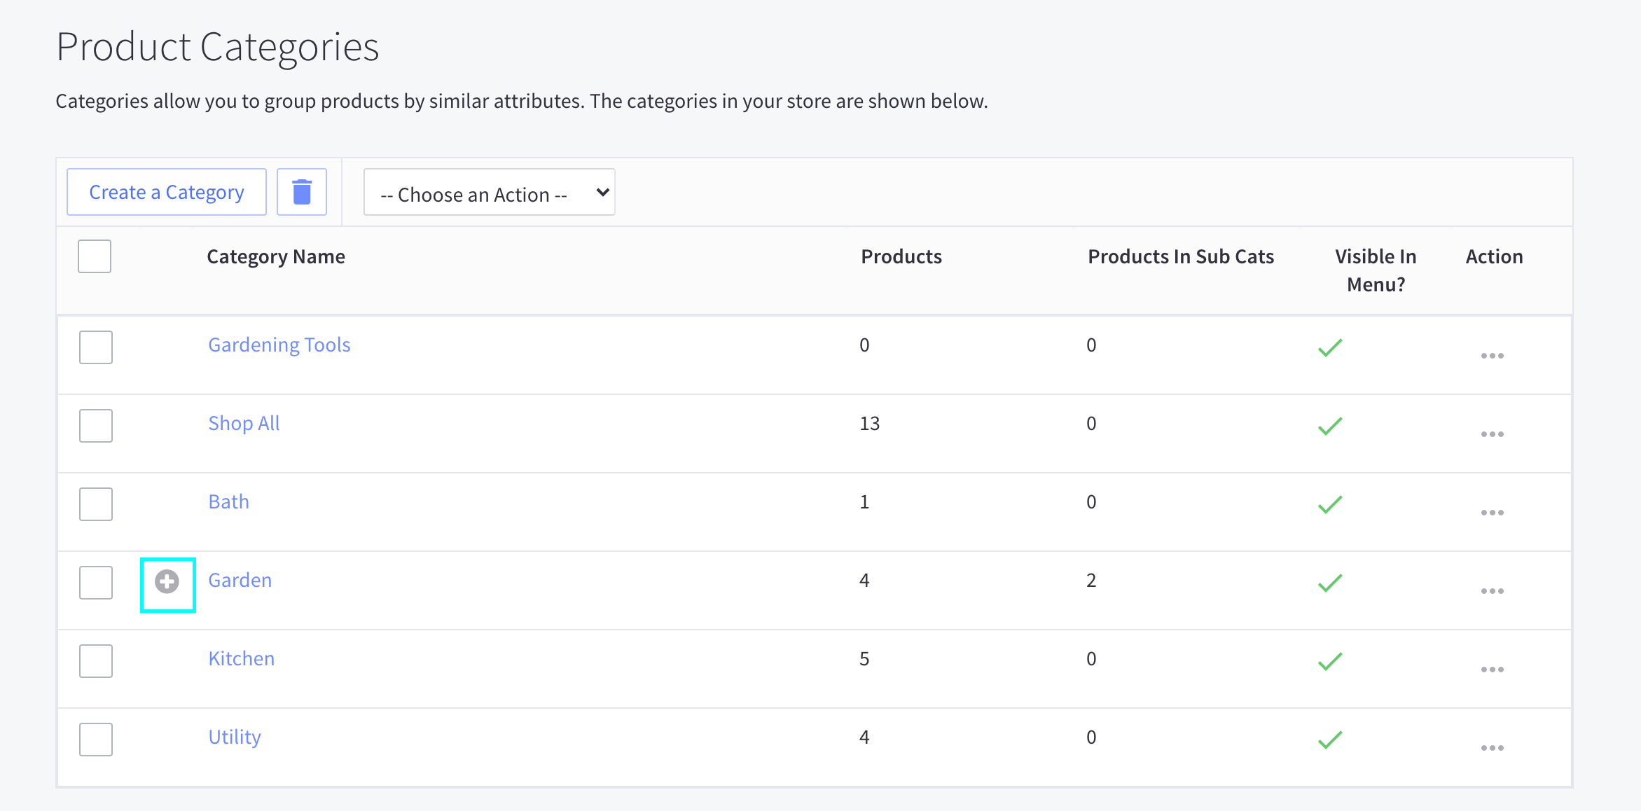This screenshot has width=1641, height=811.
Task: Check the select-all categories checkbox
Action: tap(95, 256)
